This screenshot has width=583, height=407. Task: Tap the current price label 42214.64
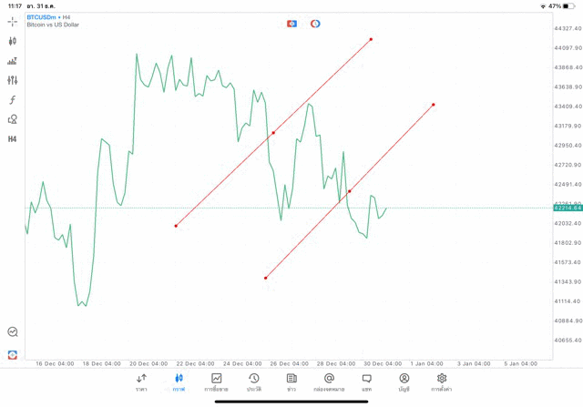pos(568,208)
